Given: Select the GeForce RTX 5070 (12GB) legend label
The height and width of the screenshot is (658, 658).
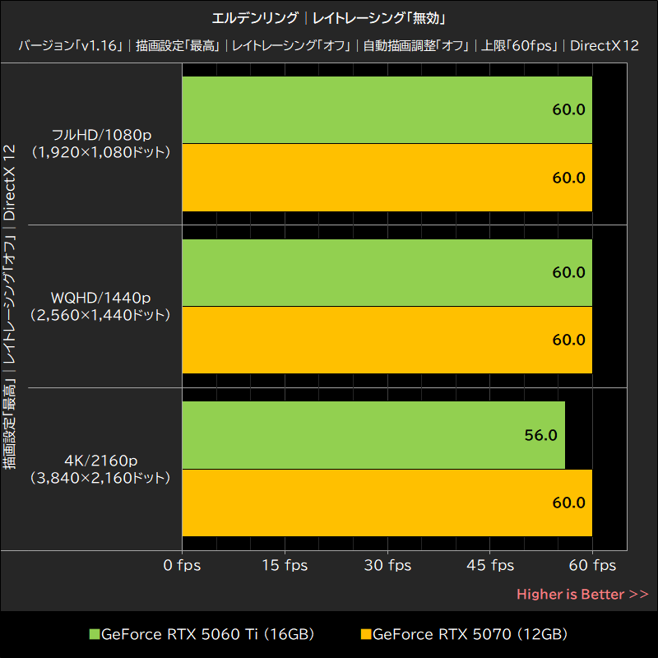Looking at the screenshot, I should tap(470, 634).
